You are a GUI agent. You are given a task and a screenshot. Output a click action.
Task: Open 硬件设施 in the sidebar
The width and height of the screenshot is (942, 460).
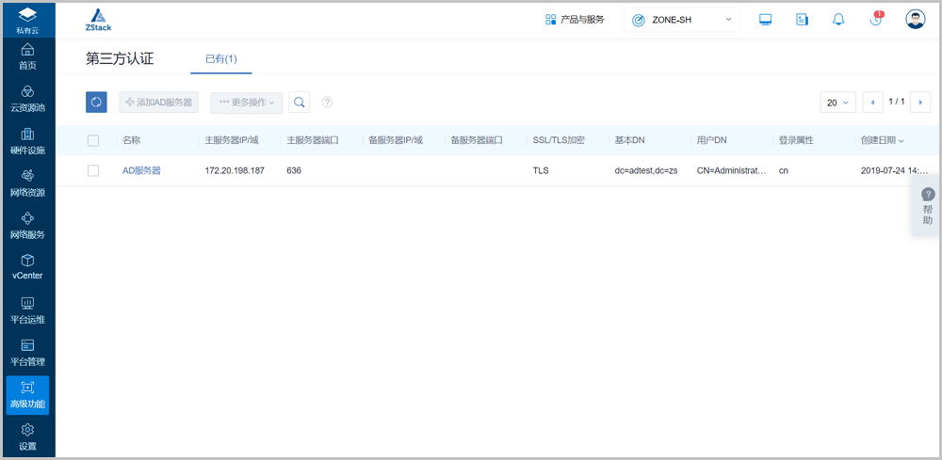click(27, 140)
